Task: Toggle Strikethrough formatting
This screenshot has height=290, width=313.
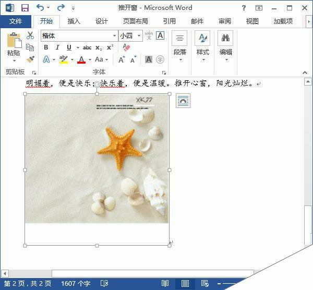Action: point(87,47)
